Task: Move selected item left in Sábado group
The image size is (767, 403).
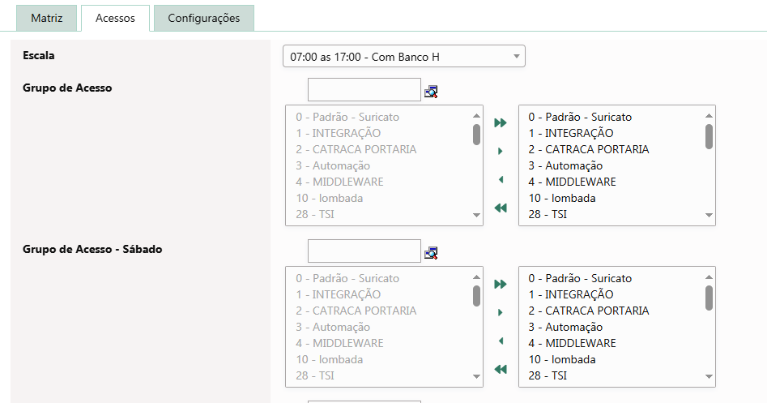Action: coord(501,341)
